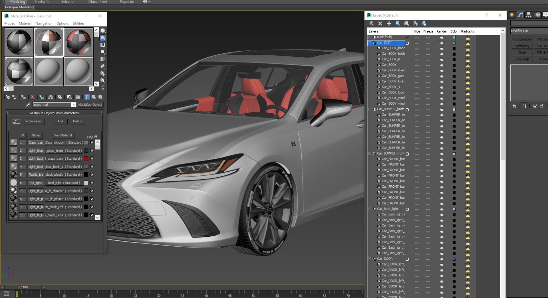Add the TurboSmooth modifier button
This screenshot has width=548, height=298.
[522, 39]
